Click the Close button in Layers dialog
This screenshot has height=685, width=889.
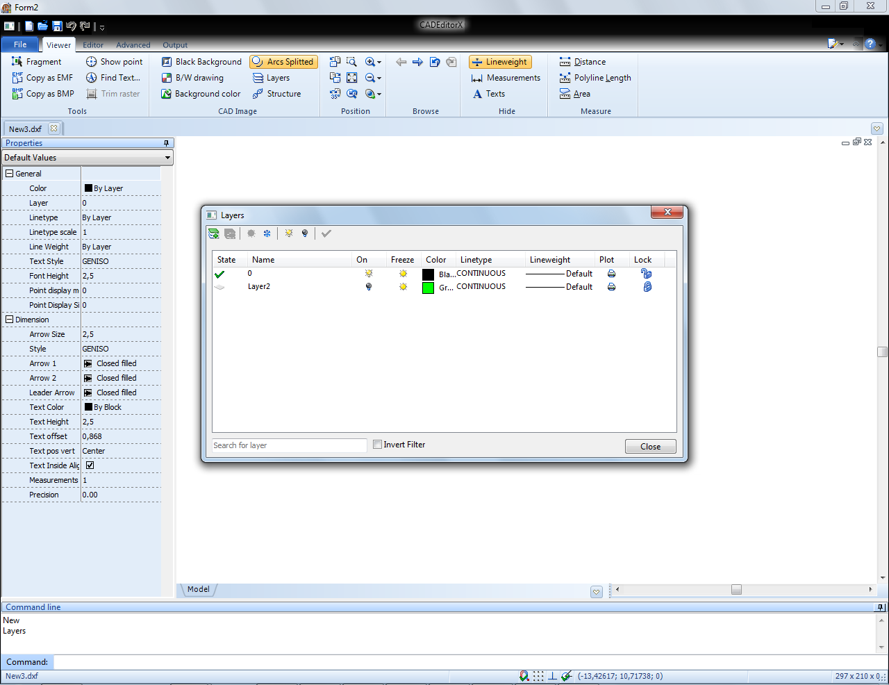pyautogui.click(x=650, y=447)
